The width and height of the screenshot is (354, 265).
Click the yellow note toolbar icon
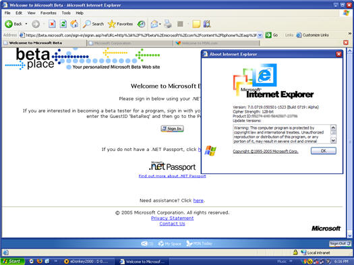[x=196, y=24]
